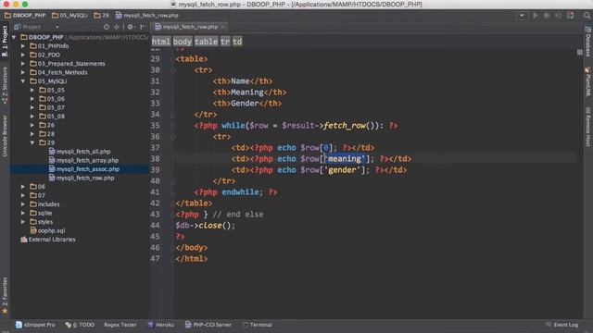Open the Regex Tester tool window

pyautogui.click(x=120, y=325)
